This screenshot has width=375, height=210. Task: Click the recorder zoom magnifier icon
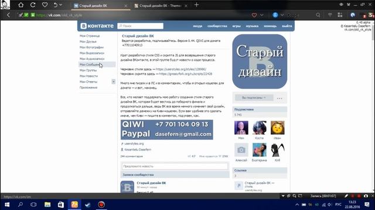click(x=294, y=196)
